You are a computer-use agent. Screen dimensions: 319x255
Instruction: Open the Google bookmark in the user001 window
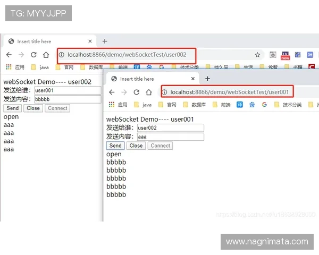pyautogui.click(x=264, y=105)
